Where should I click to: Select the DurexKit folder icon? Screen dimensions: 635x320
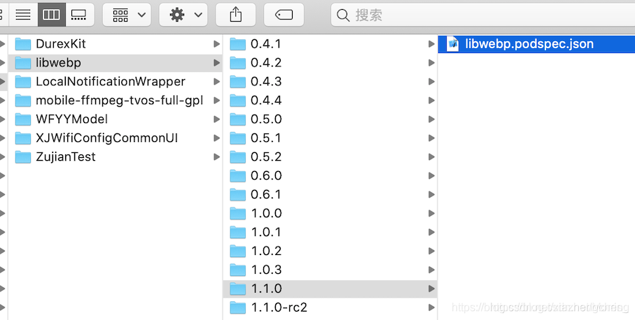[23, 43]
